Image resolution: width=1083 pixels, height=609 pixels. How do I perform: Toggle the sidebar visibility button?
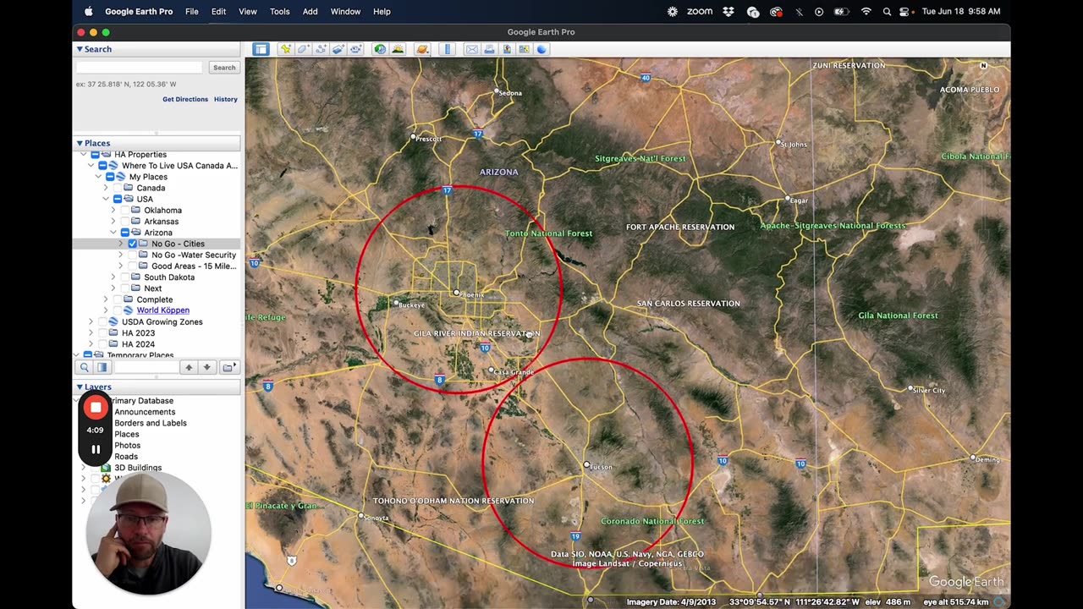point(261,49)
